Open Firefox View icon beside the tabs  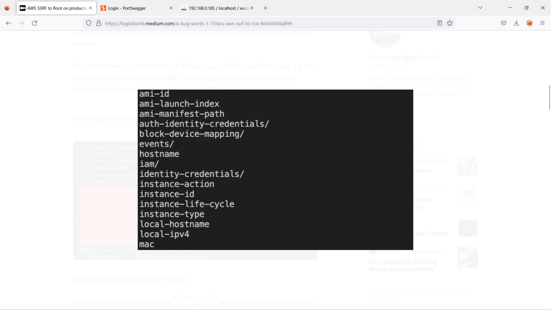(7, 8)
